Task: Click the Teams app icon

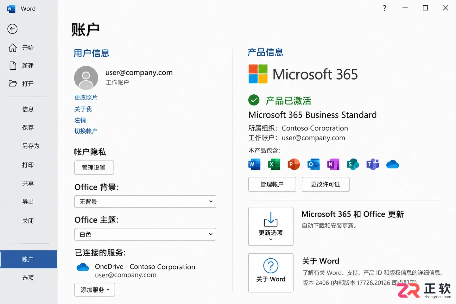Action: tap(373, 164)
